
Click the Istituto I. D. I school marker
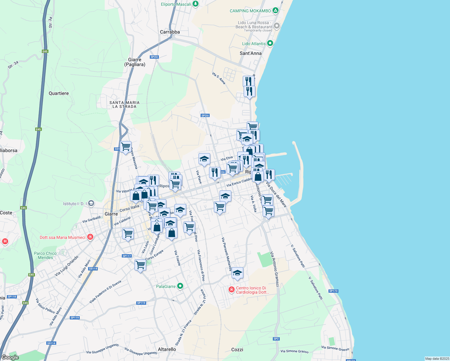click(91, 204)
